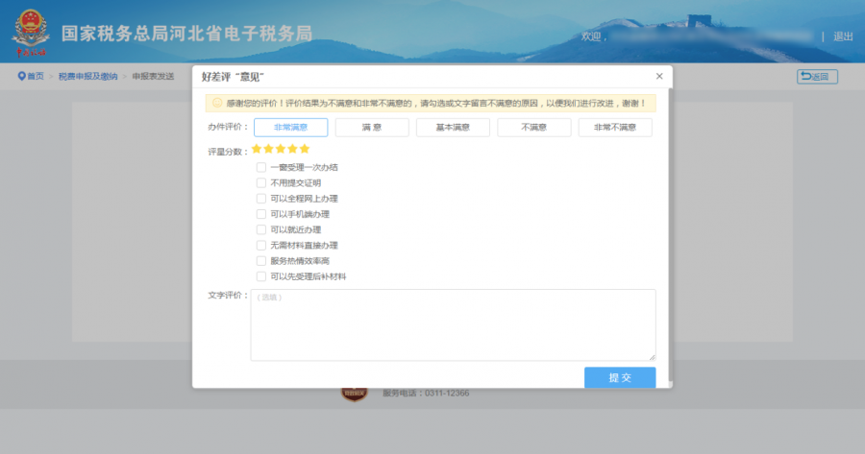Open 税费申报及缴纳 breadcrumb link

pos(87,76)
